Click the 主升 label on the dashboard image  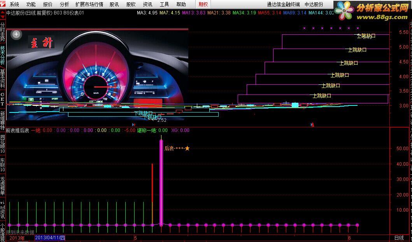coord(42,42)
